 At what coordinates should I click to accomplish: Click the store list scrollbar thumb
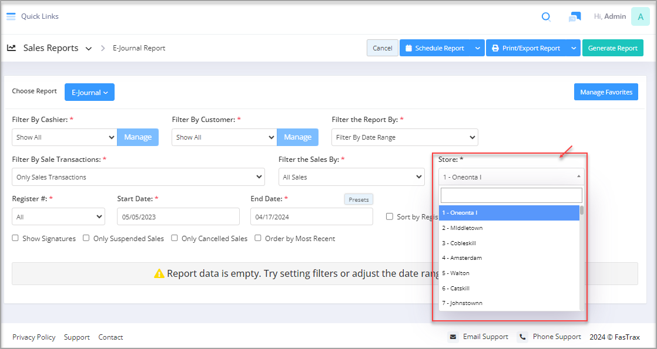582,210
